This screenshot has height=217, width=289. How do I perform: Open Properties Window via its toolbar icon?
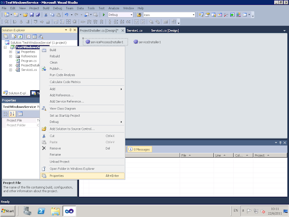tap(207, 15)
